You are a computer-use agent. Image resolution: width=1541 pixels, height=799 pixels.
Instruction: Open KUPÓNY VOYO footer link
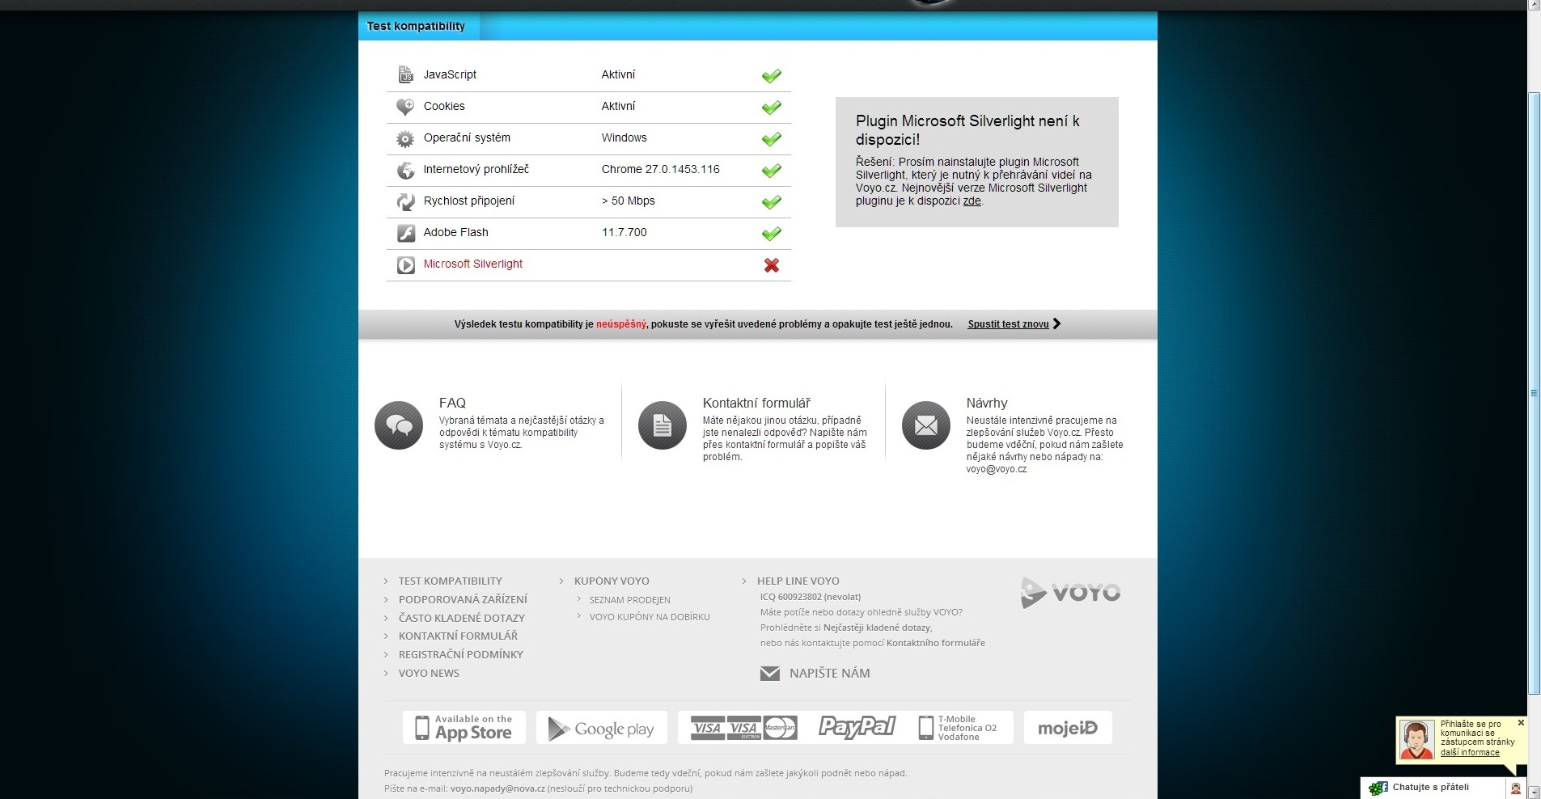(x=612, y=581)
